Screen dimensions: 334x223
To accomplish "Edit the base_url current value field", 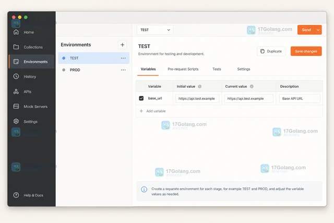I will 249,99.
